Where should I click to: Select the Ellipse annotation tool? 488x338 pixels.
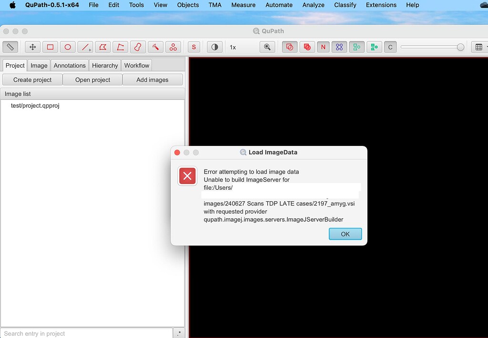[67, 47]
